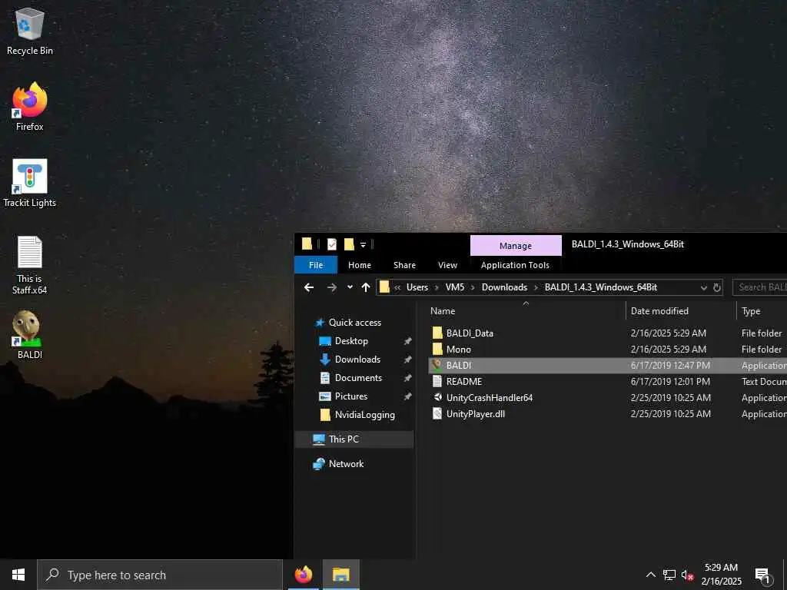Open Documents in the navigation pane

[x=358, y=378]
